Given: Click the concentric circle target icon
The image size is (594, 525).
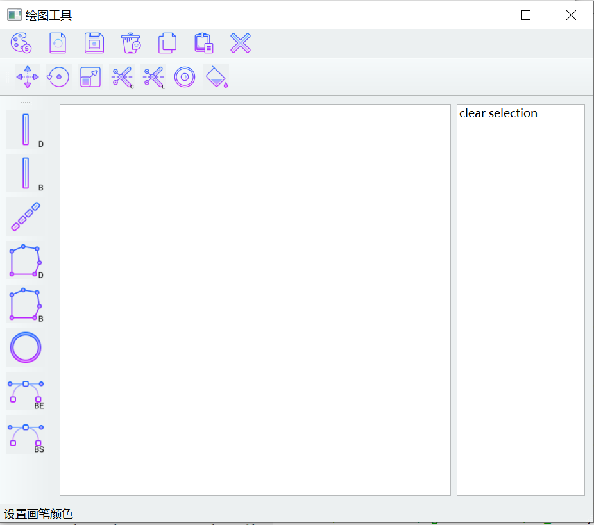Looking at the screenshot, I should click(185, 77).
